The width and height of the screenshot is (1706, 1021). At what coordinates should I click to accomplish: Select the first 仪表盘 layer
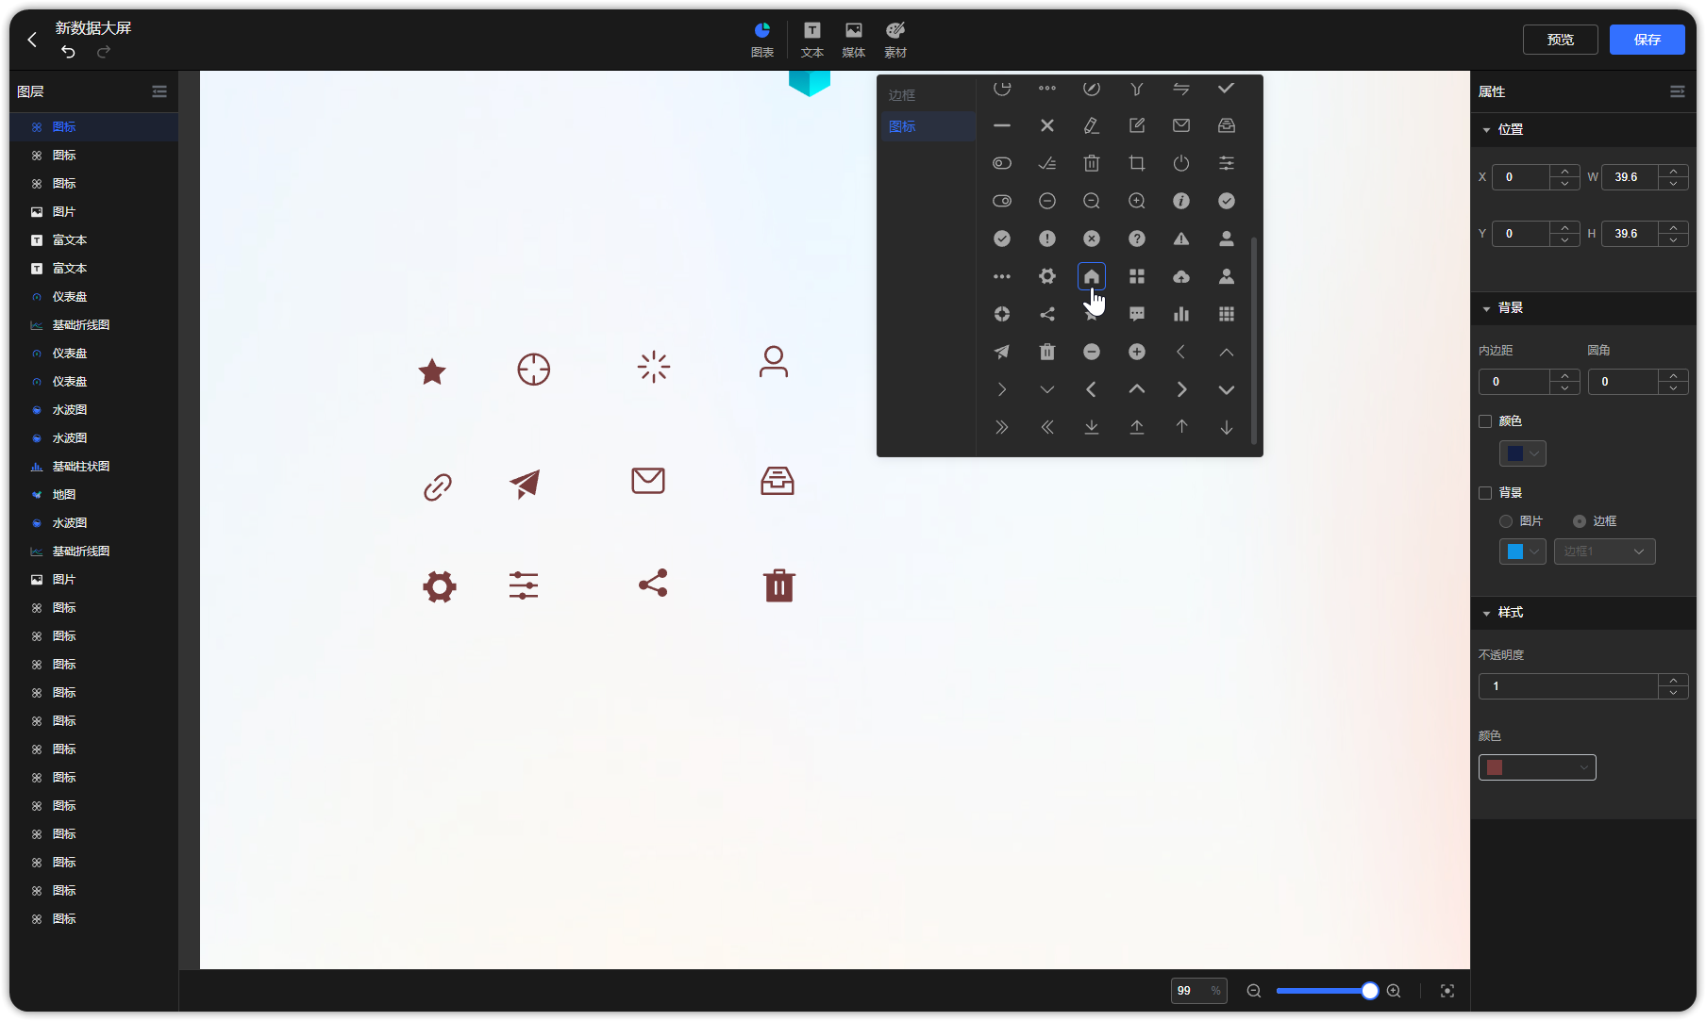tap(94, 296)
